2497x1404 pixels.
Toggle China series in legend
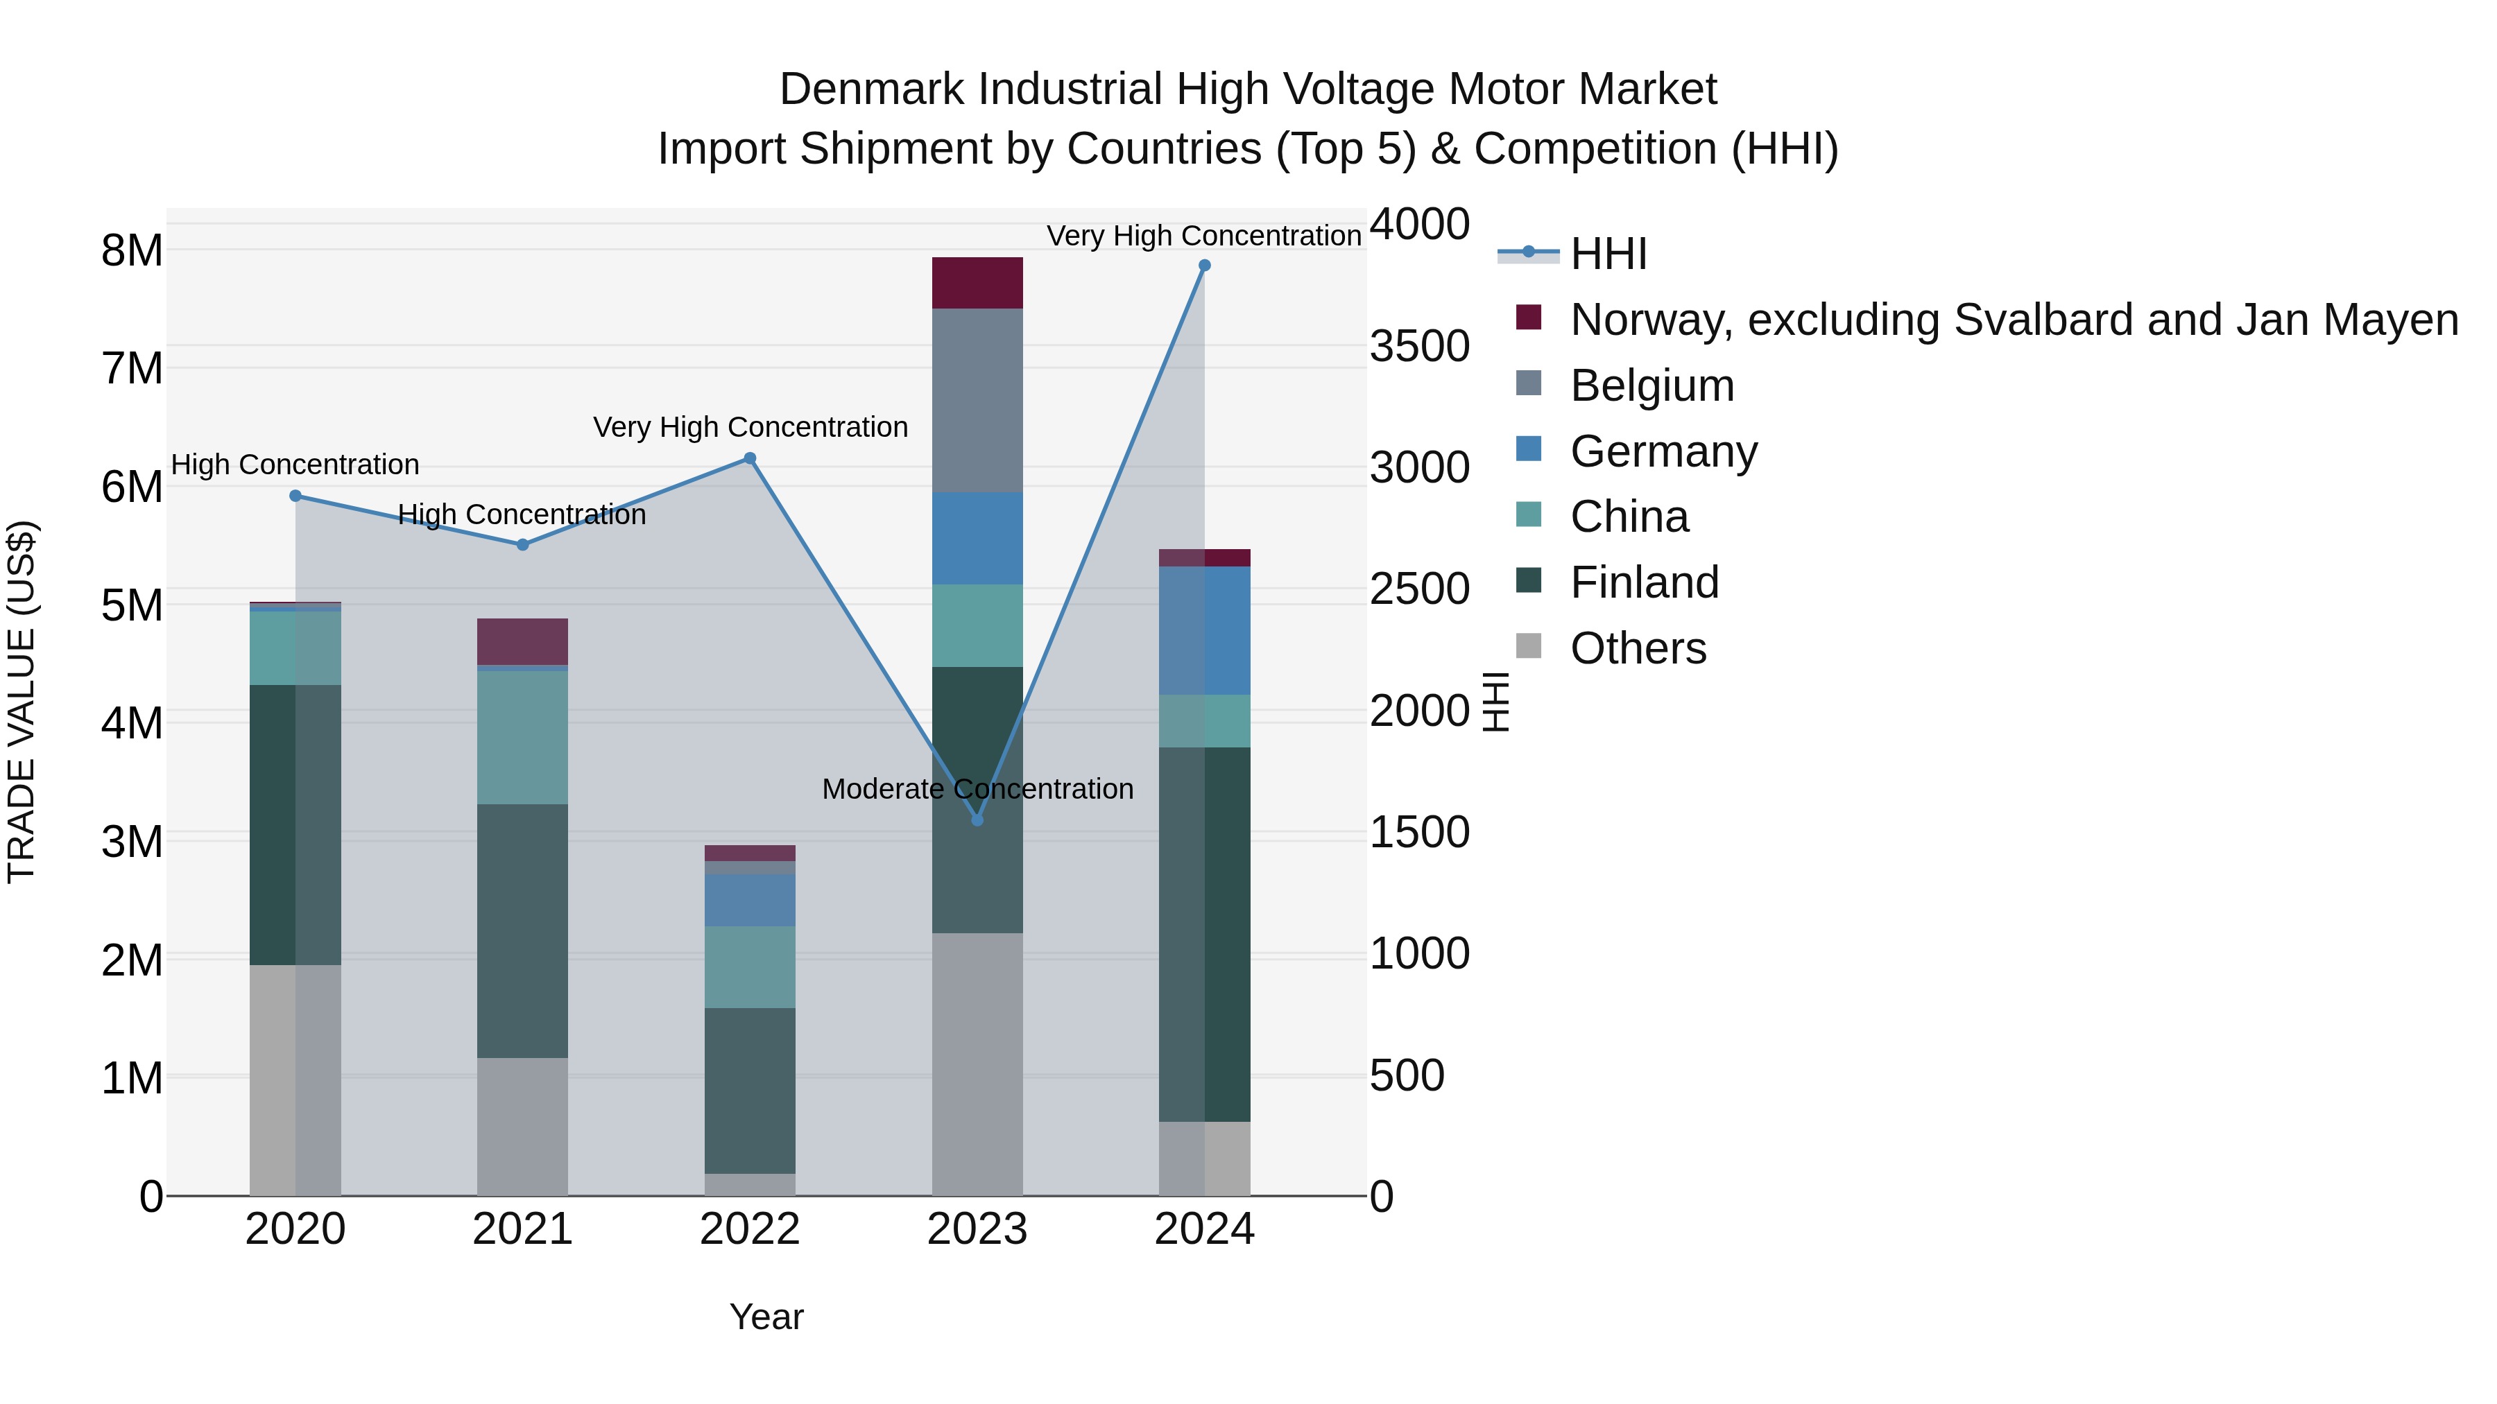coord(1603,517)
